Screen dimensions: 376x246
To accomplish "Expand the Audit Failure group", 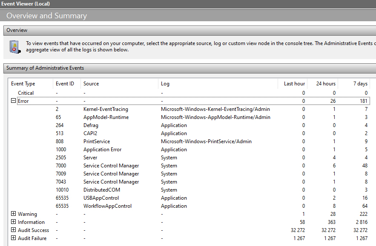I will pyautogui.click(x=14, y=238).
